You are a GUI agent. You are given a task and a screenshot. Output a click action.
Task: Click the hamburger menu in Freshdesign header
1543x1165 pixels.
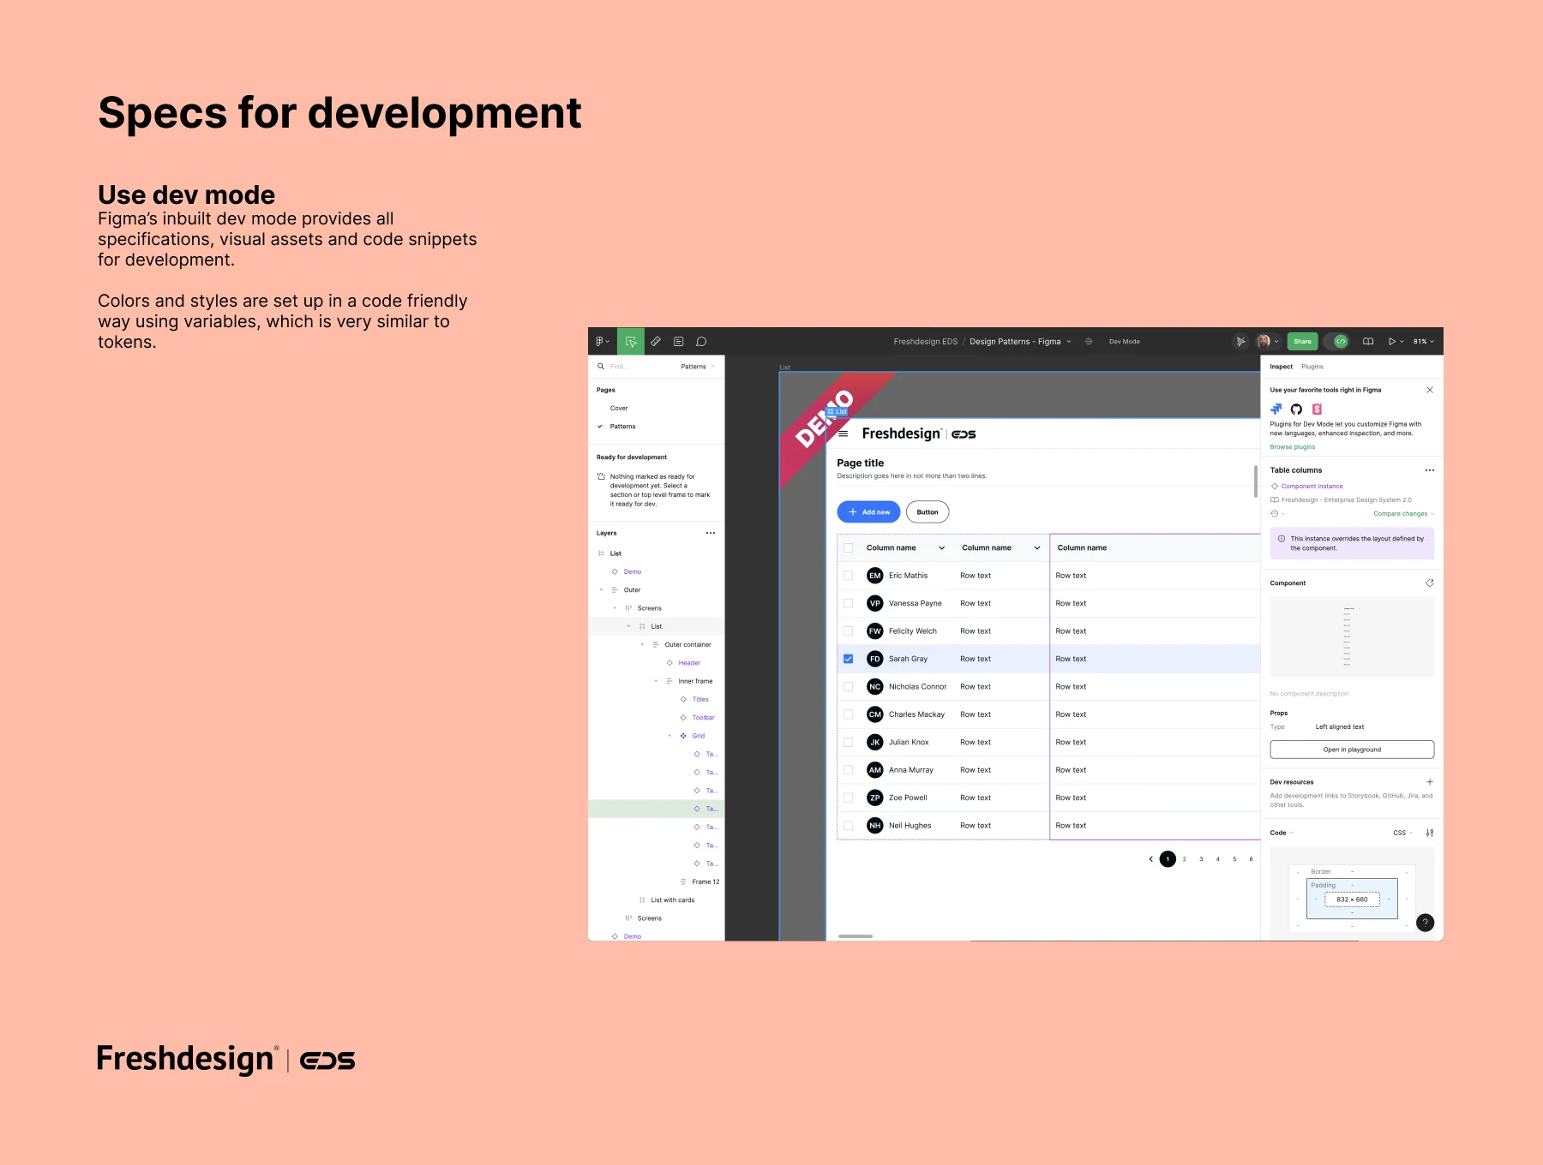(844, 434)
